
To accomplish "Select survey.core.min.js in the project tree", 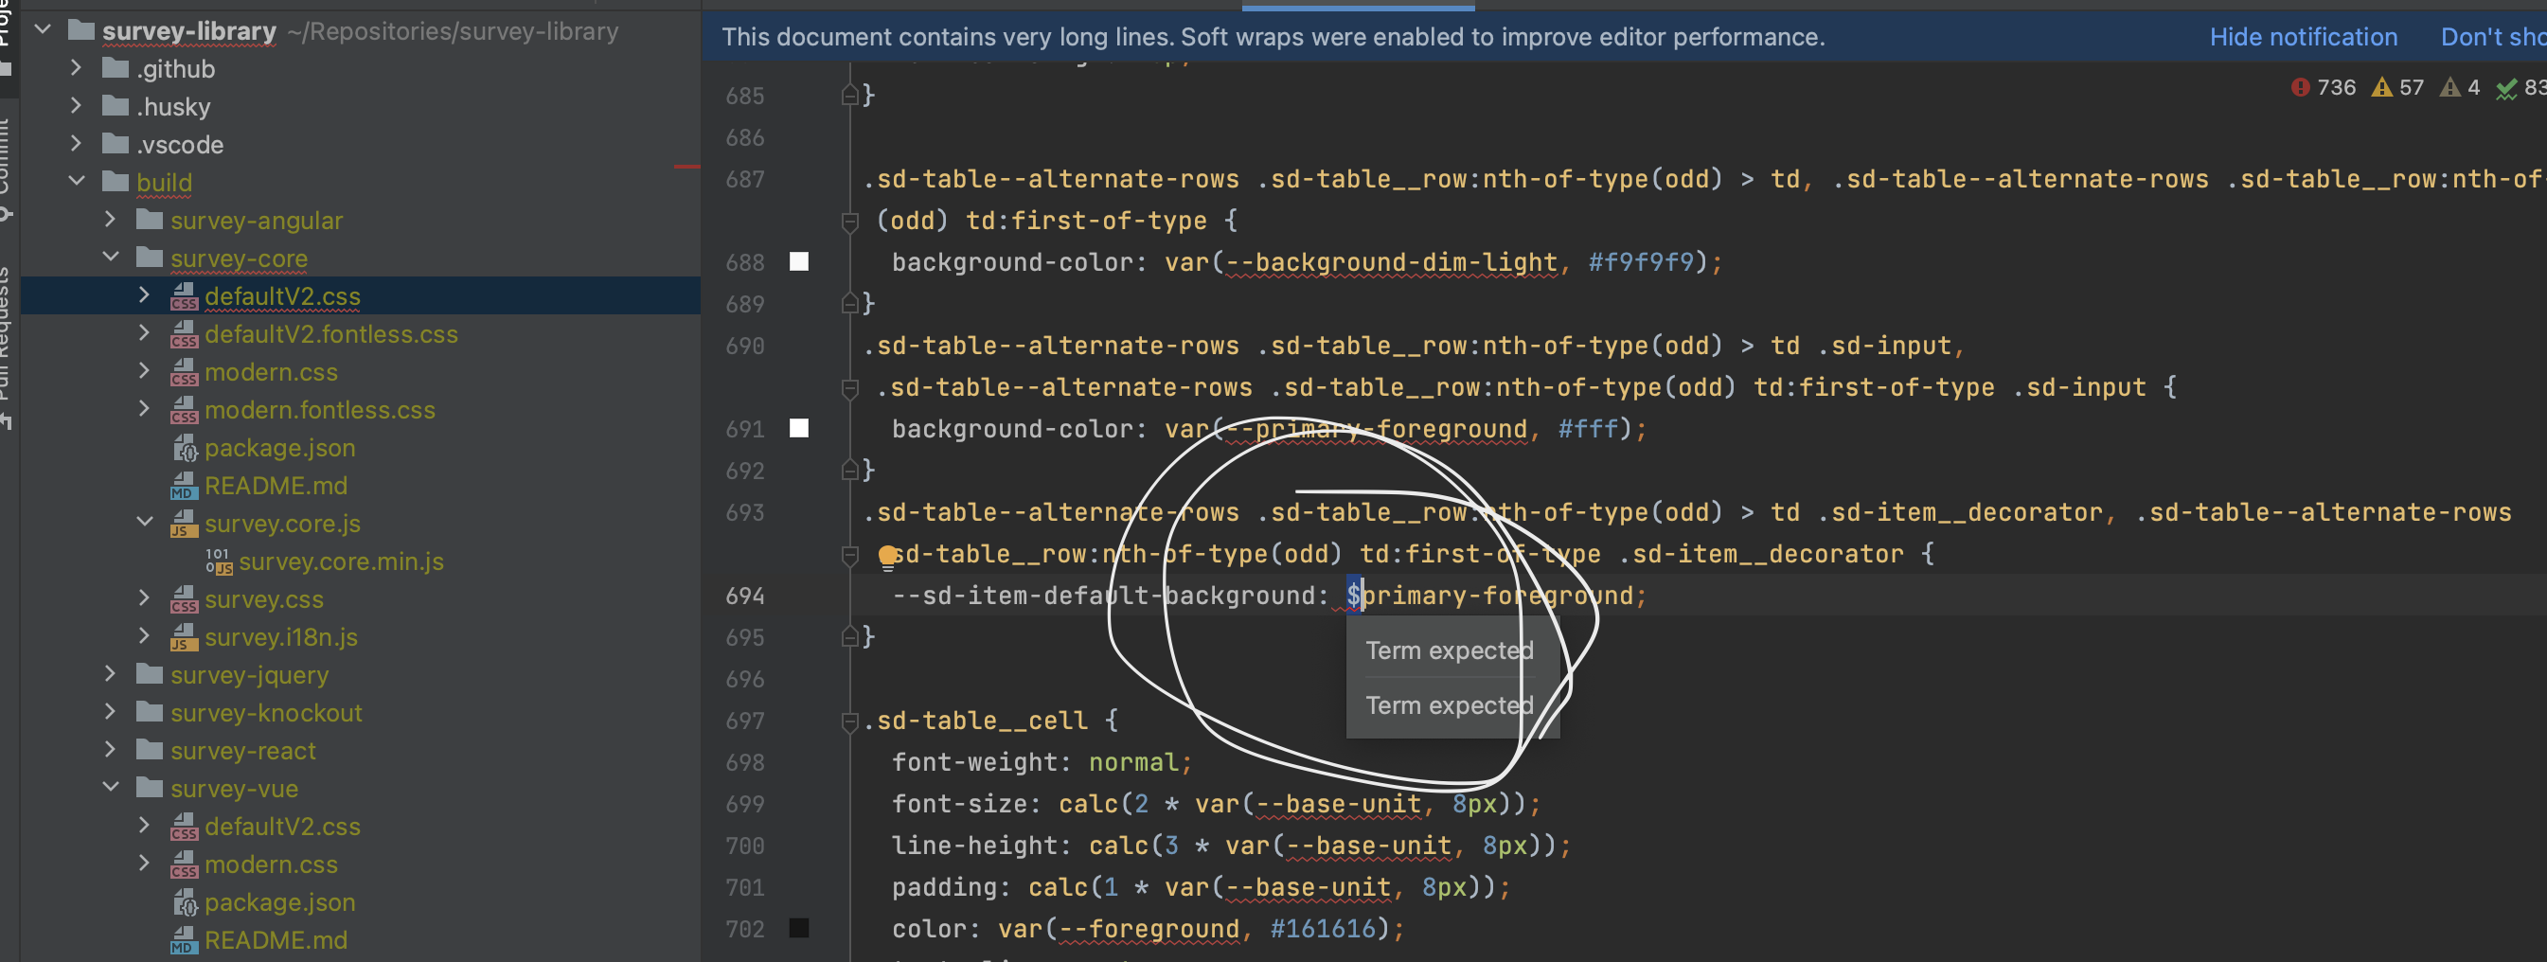I will pos(342,561).
